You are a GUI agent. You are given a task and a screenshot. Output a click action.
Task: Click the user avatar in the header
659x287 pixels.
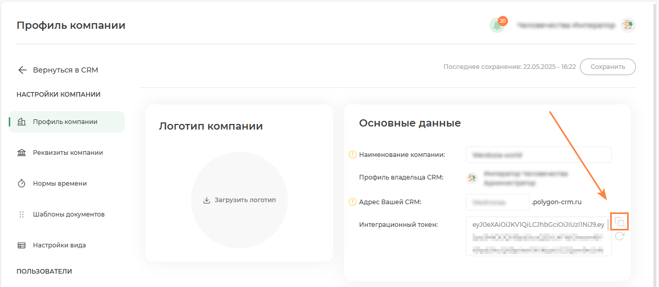click(628, 25)
